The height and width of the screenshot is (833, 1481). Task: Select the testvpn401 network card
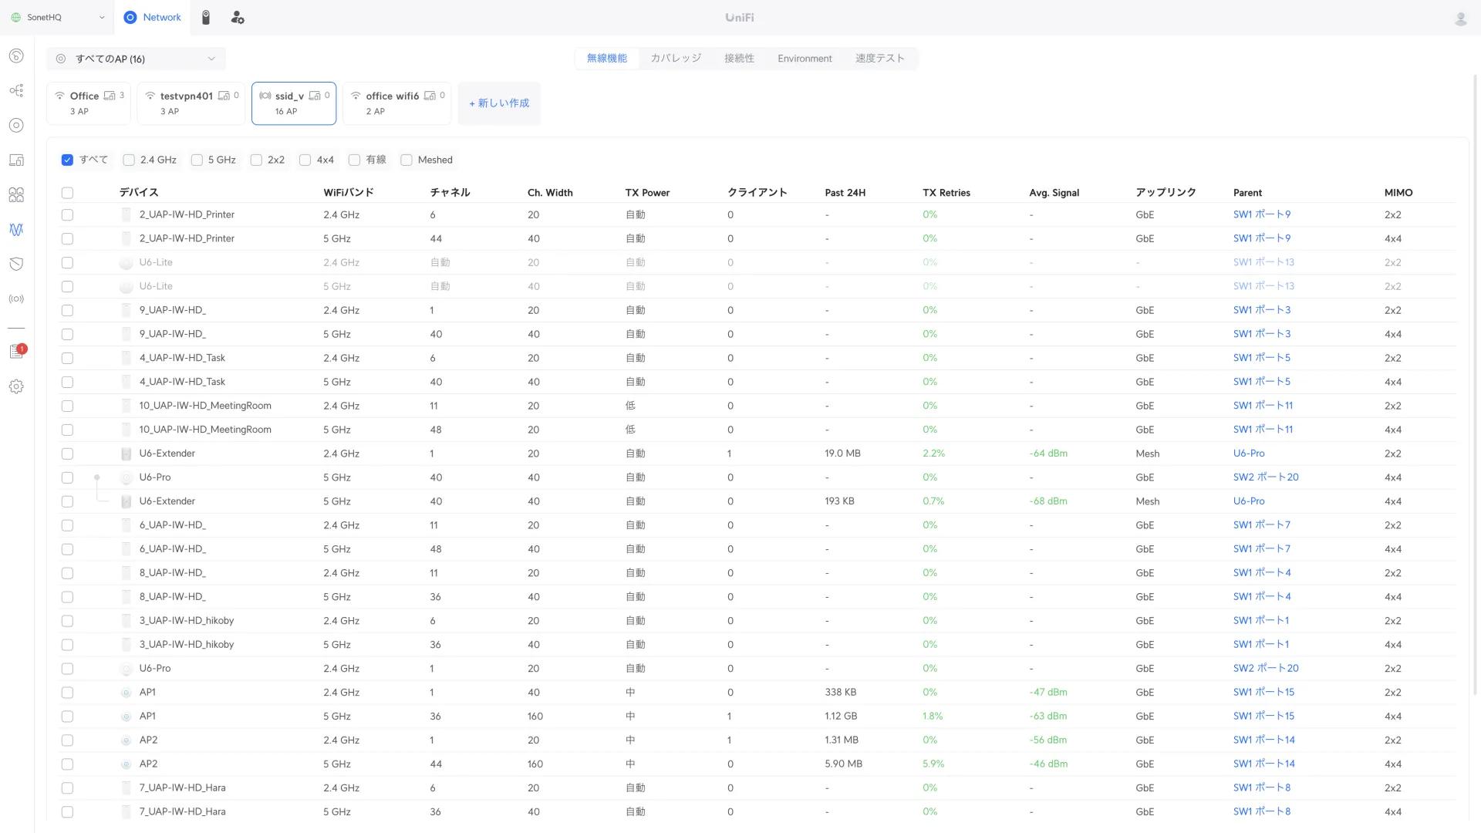point(191,103)
